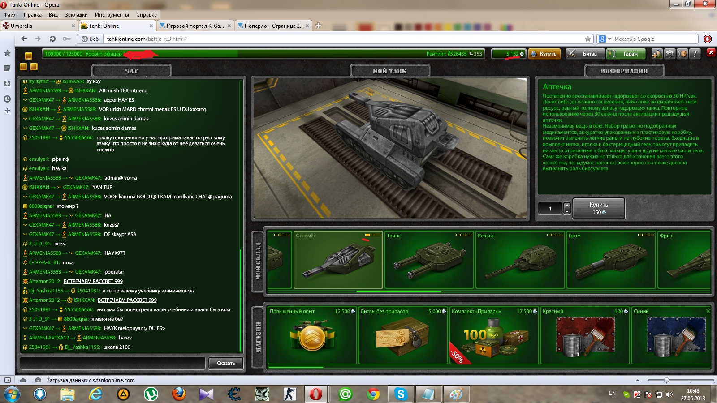Open Opera sidebar downloads panel
717x403 pixels.
coord(7,84)
